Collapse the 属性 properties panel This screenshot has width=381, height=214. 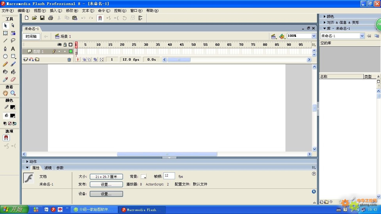tap(27, 168)
